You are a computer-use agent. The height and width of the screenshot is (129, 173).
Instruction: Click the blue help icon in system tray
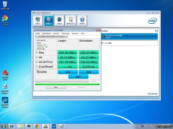point(142,126)
